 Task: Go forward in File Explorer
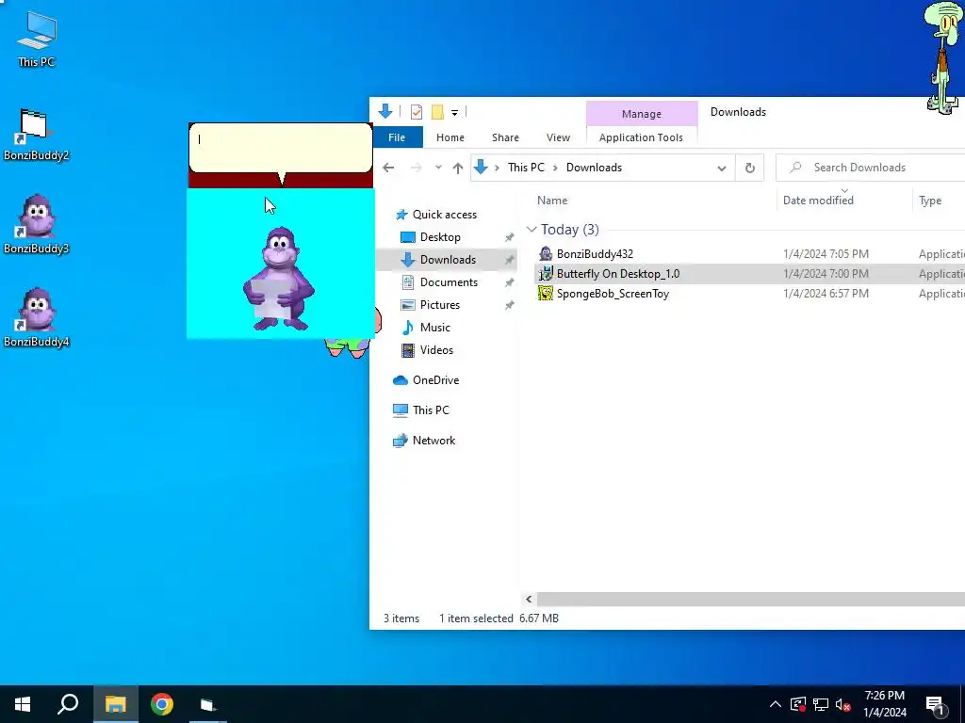416,168
